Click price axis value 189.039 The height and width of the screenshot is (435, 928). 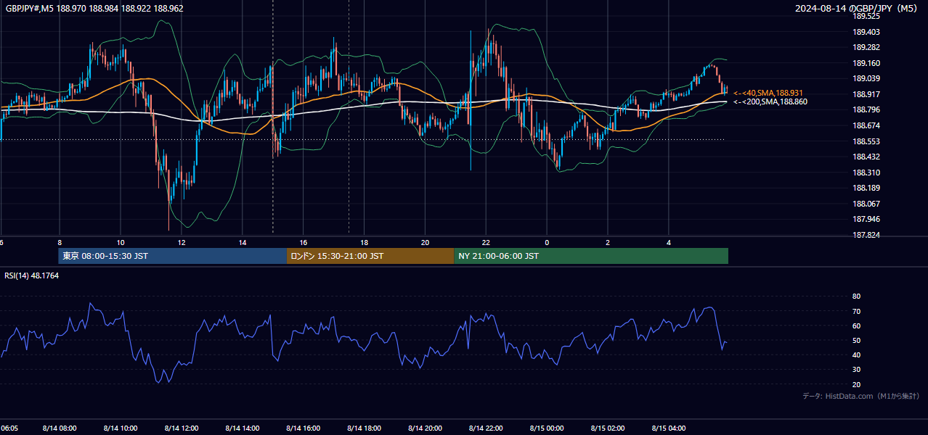(x=866, y=78)
